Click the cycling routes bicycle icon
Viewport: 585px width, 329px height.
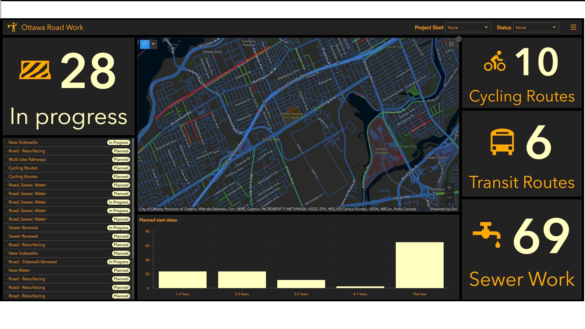495,61
